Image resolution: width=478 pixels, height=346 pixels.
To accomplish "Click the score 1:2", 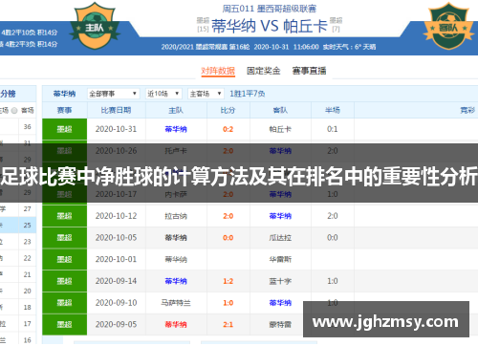I will coord(228,281).
